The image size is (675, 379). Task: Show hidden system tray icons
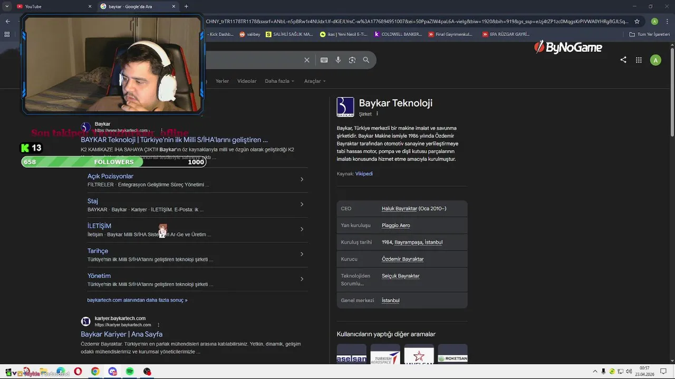click(x=595, y=372)
